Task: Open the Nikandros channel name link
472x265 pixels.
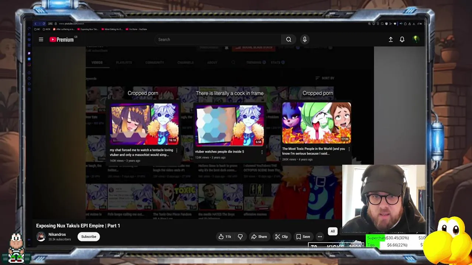Action: 57,234
